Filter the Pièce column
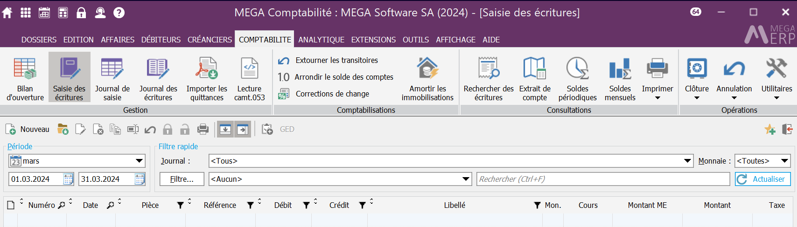This screenshot has width=797, height=227. 181,205
